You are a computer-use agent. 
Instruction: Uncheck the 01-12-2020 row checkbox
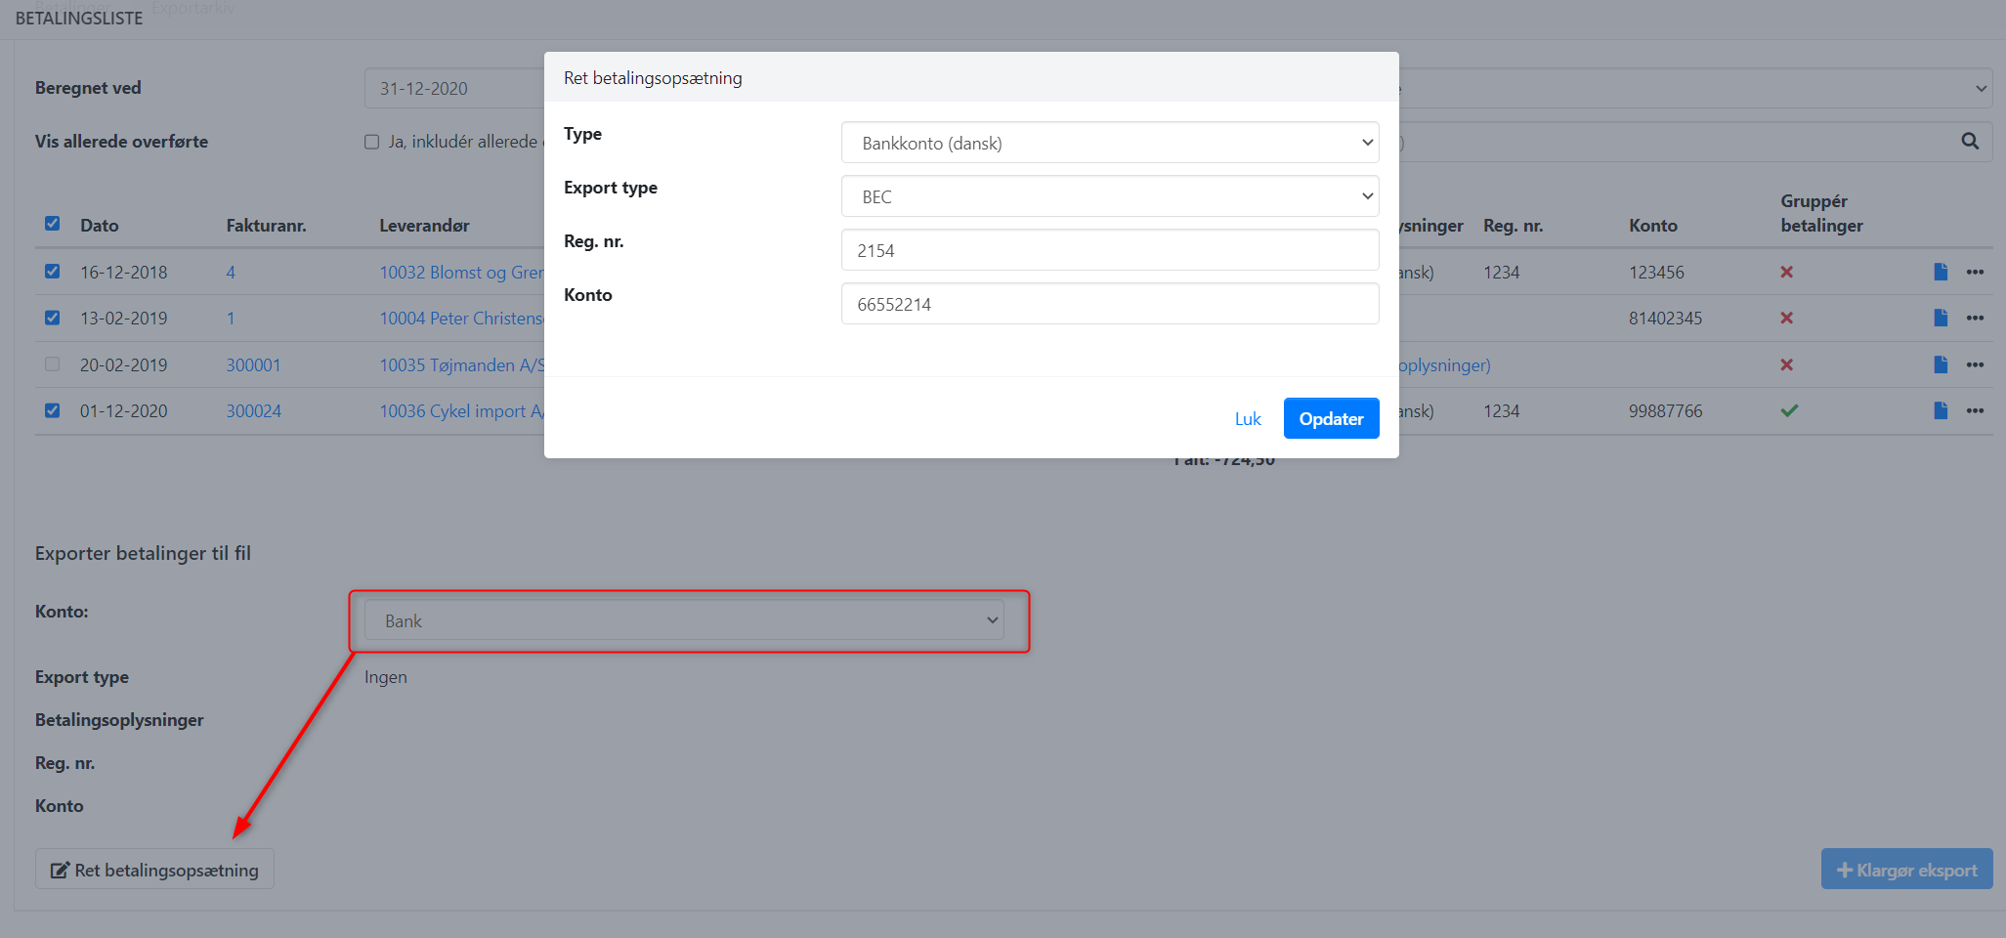tap(52, 410)
